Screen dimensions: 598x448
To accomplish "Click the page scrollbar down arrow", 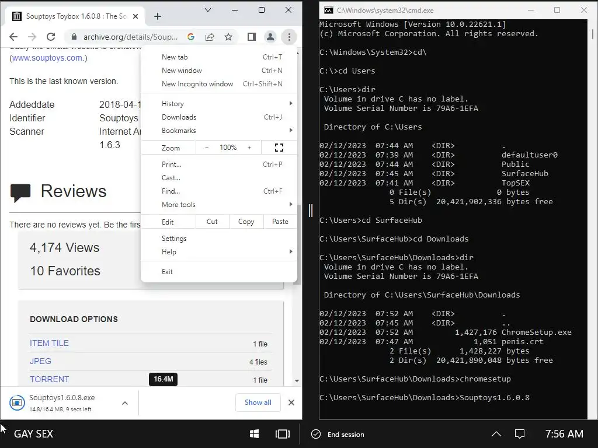I will point(297,380).
